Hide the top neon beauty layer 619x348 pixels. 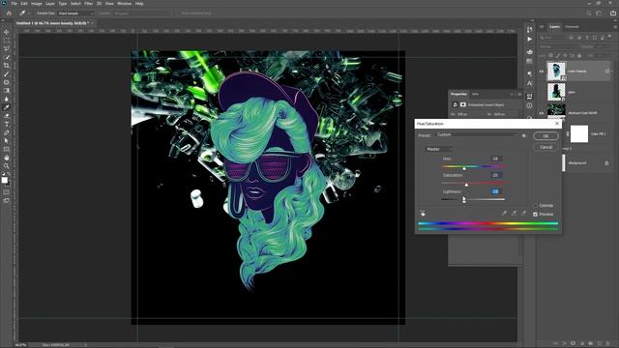[x=542, y=72]
